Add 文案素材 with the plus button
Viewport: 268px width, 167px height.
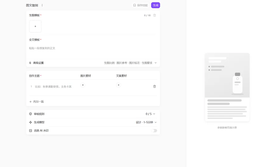point(118,85)
